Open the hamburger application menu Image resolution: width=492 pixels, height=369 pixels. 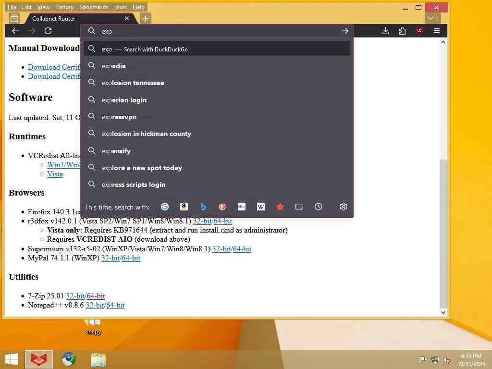(436, 31)
